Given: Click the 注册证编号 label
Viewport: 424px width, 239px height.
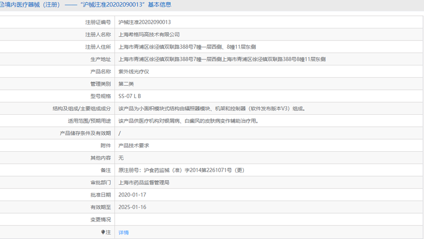Looking at the screenshot, I should (98, 22).
